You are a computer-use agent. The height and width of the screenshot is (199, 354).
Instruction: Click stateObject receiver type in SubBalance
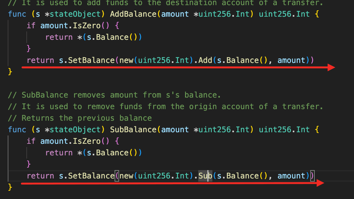tap(75, 129)
